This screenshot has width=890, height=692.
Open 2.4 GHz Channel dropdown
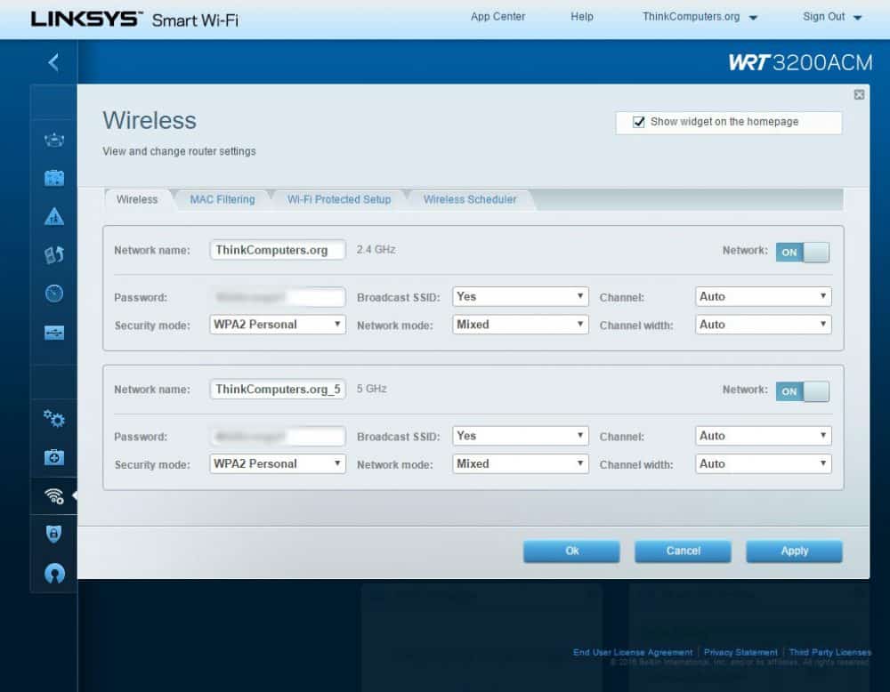764,297
